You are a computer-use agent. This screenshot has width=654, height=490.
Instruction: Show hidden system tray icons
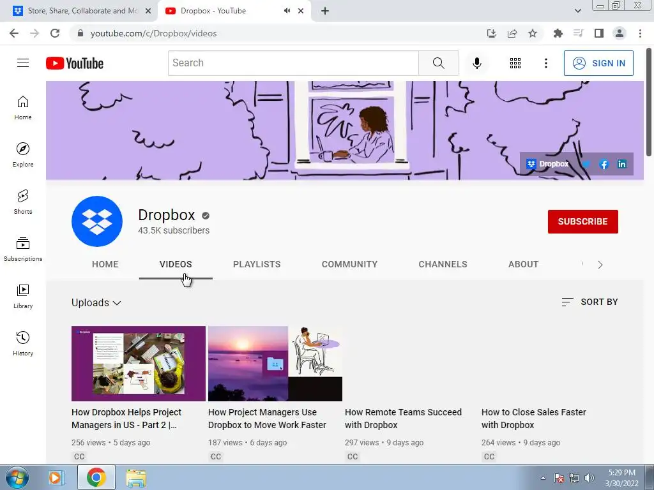(x=543, y=478)
